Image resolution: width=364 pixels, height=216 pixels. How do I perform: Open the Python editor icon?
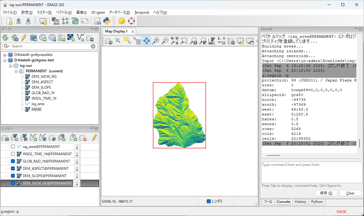(x=107, y=21)
